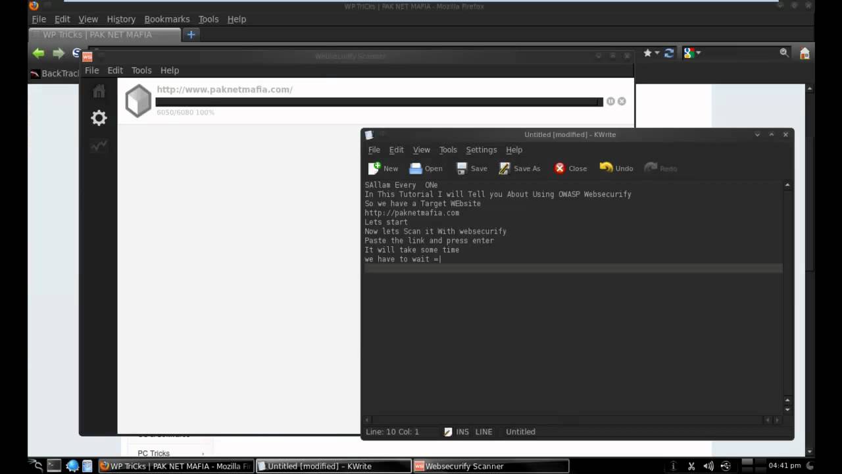The width and height of the screenshot is (842, 474).
Task: Click the blue globe browser icon in taskbar
Action: click(72, 465)
